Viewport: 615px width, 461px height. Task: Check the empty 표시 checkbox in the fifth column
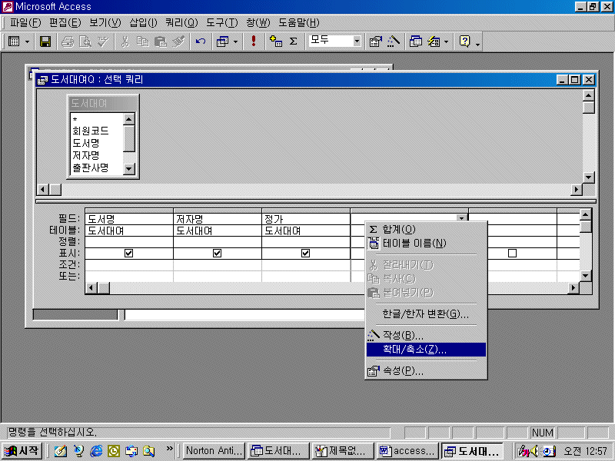pyautogui.click(x=512, y=254)
